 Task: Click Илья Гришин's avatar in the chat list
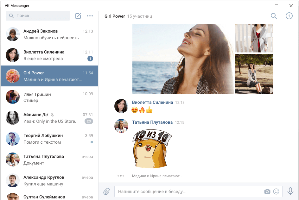[13, 97]
